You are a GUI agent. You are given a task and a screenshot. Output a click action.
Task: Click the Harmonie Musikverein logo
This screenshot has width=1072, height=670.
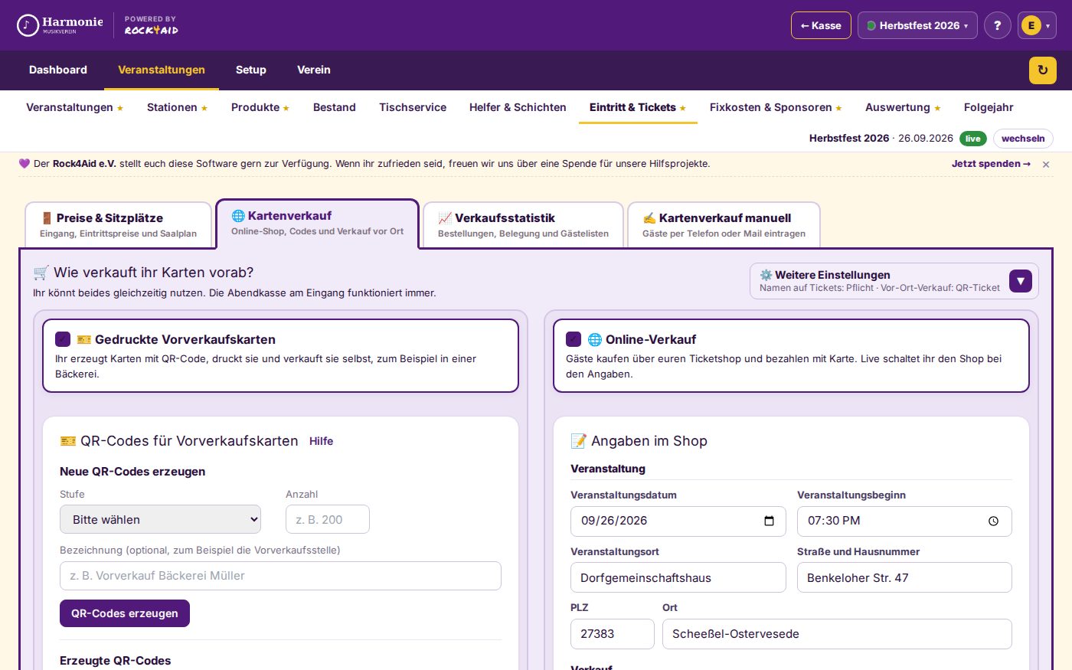[x=60, y=25]
